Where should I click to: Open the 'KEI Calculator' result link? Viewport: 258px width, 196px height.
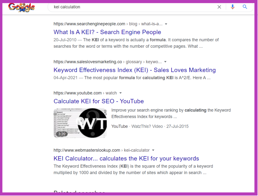coord(126,158)
